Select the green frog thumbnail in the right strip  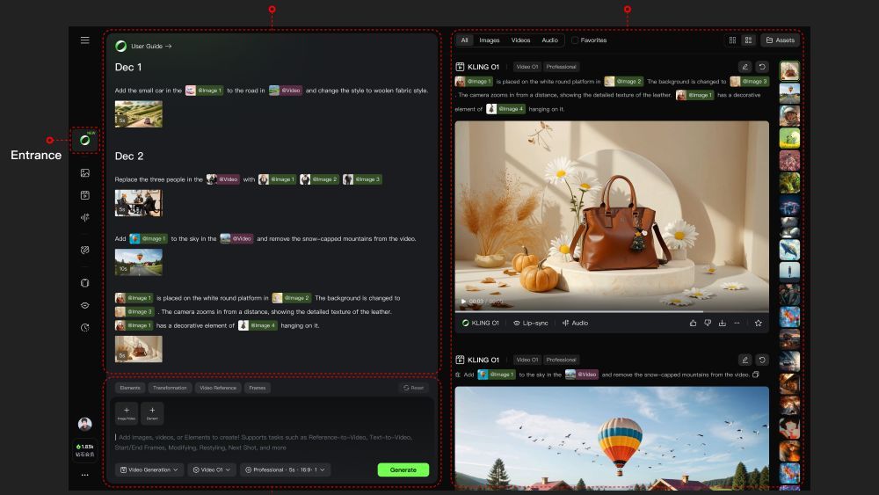789,138
